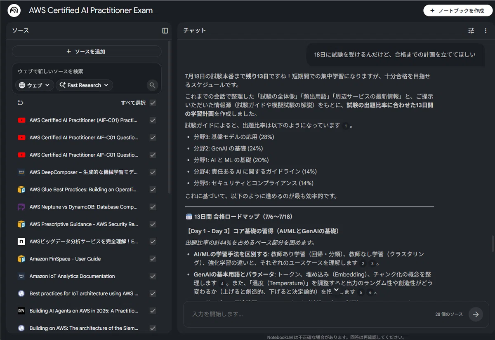Click ノートブックを作成 button
The width and height of the screenshot is (495, 340).
tap(458, 11)
